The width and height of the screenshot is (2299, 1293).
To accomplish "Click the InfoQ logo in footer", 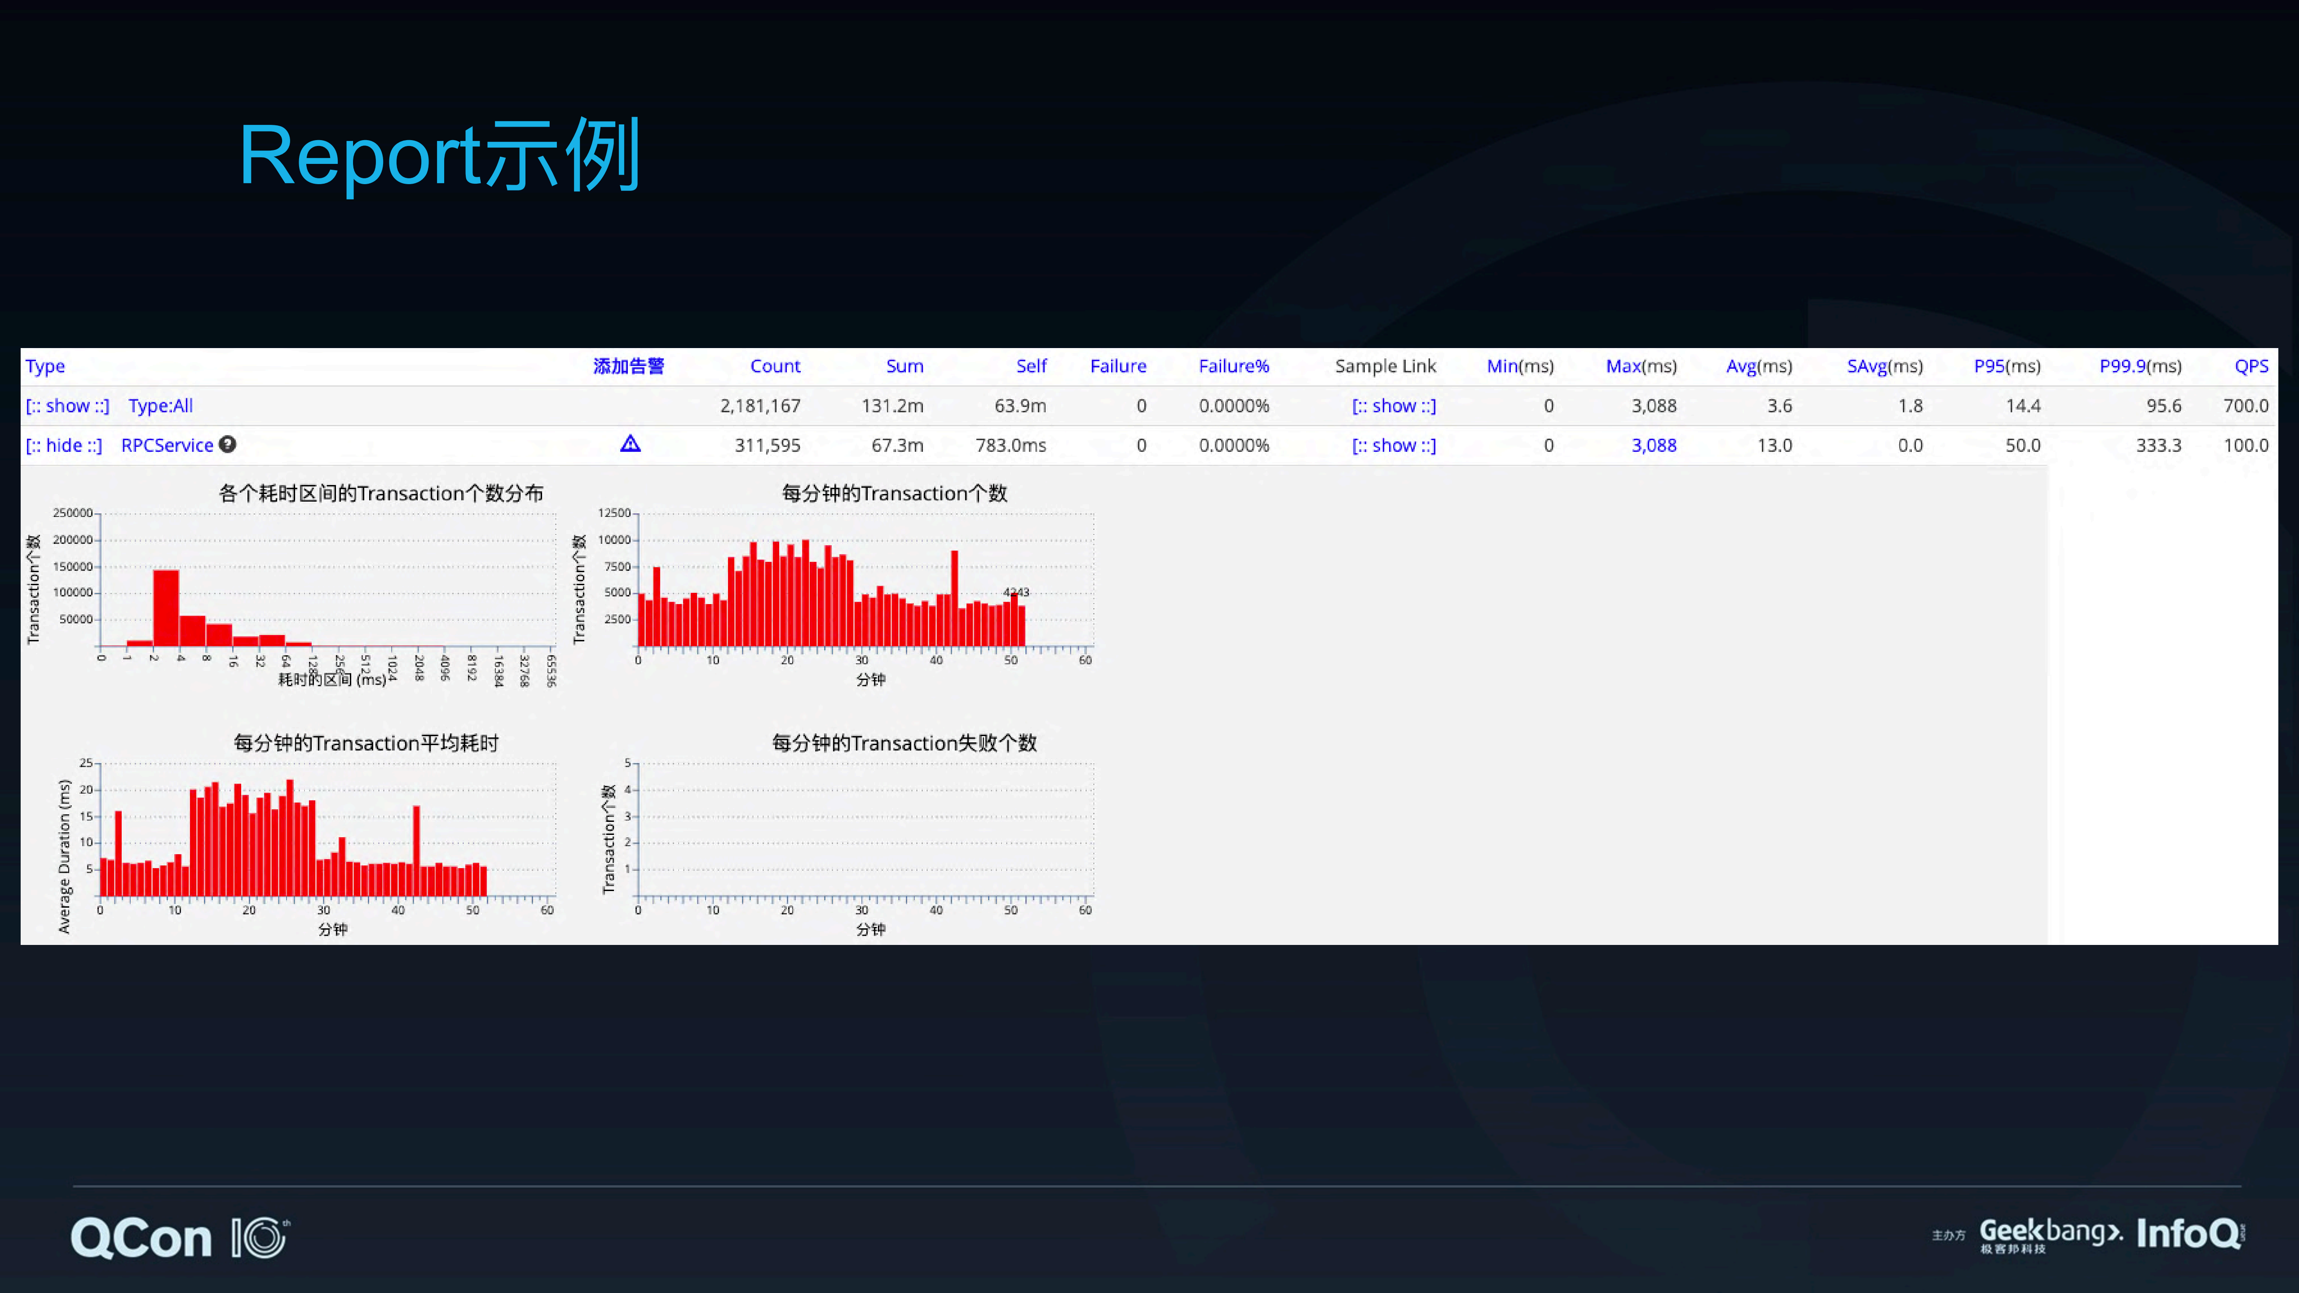I will point(2189,1233).
